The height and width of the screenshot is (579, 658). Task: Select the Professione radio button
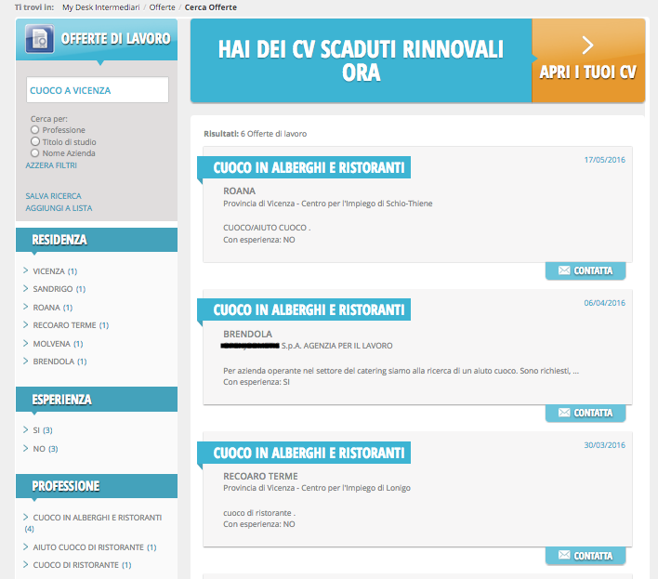(x=35, y=130)
